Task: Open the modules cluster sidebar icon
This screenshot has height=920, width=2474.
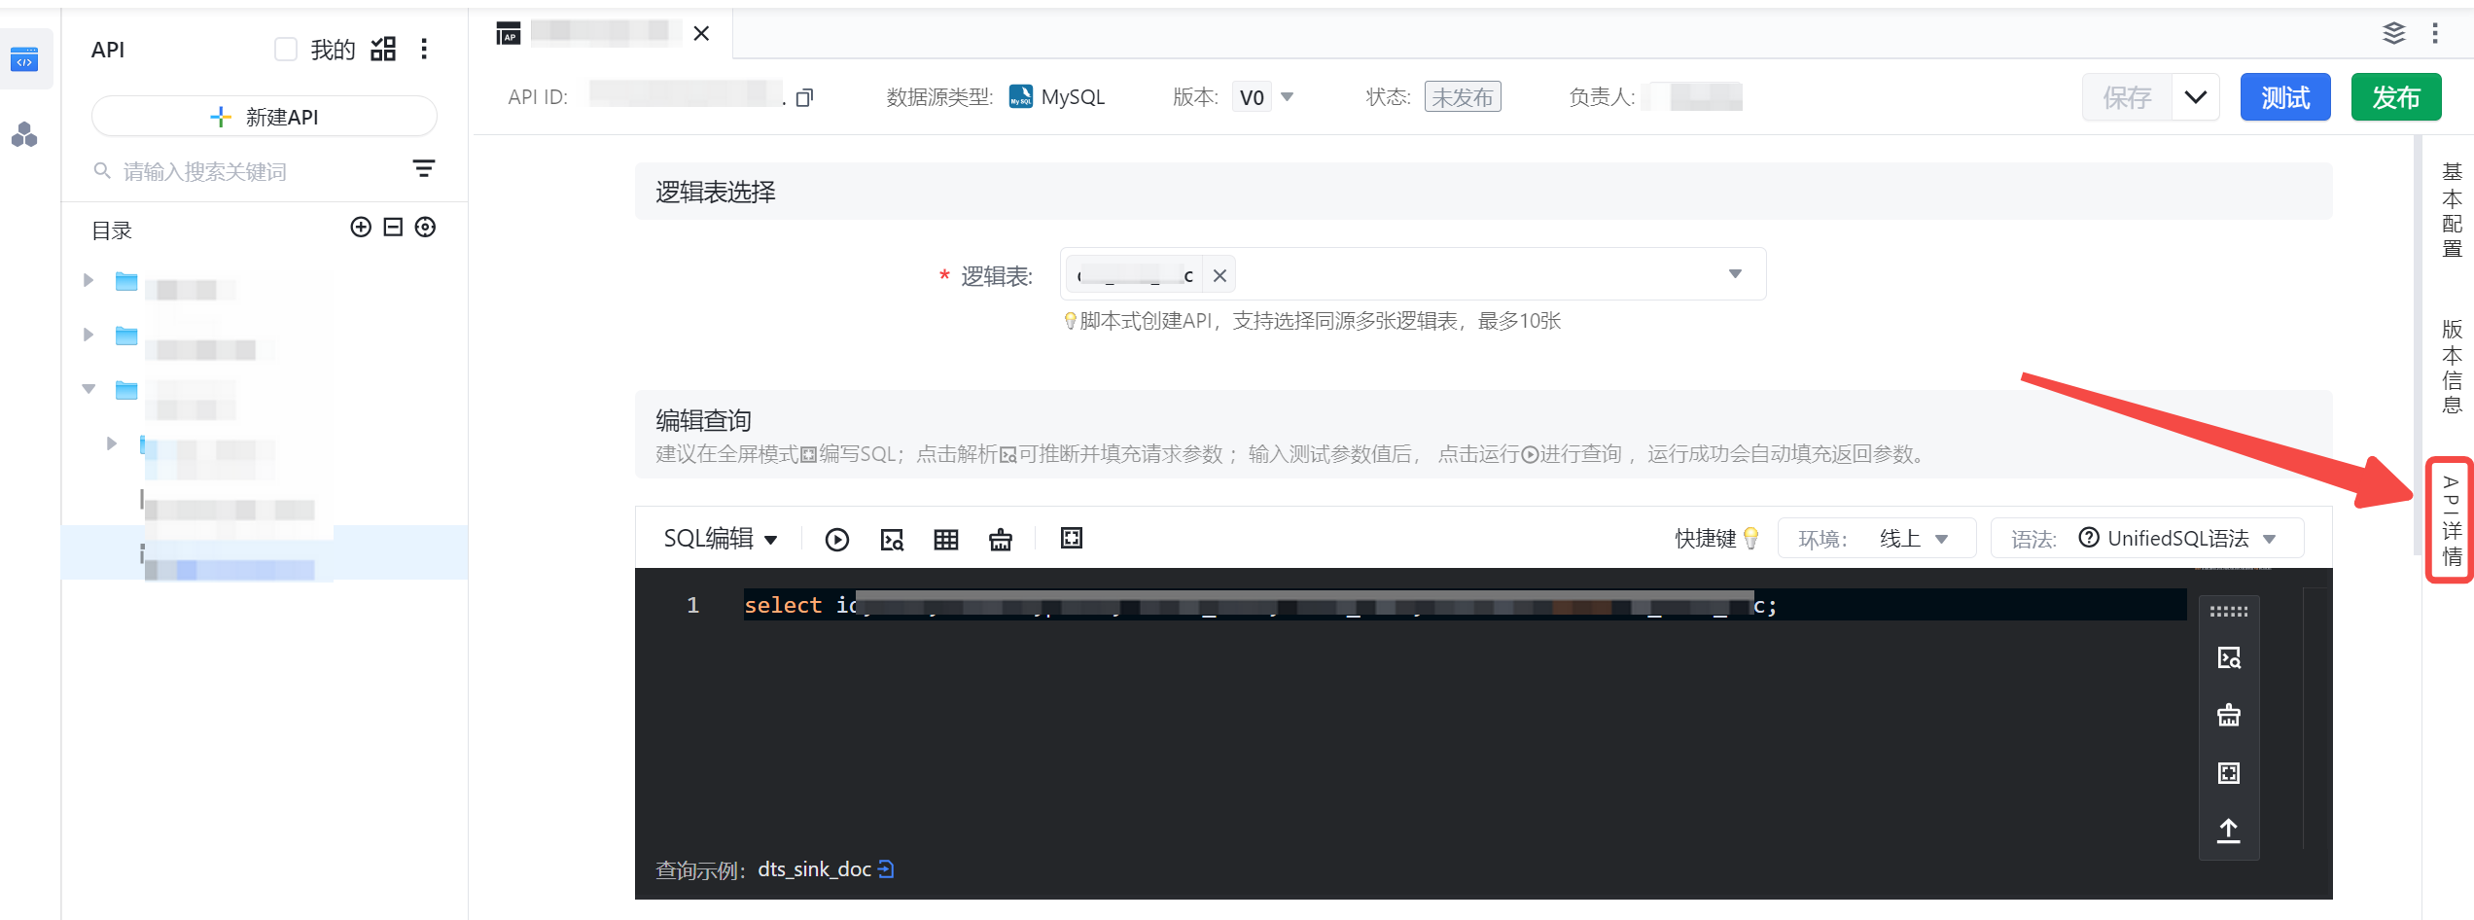Action: point(24,135)
